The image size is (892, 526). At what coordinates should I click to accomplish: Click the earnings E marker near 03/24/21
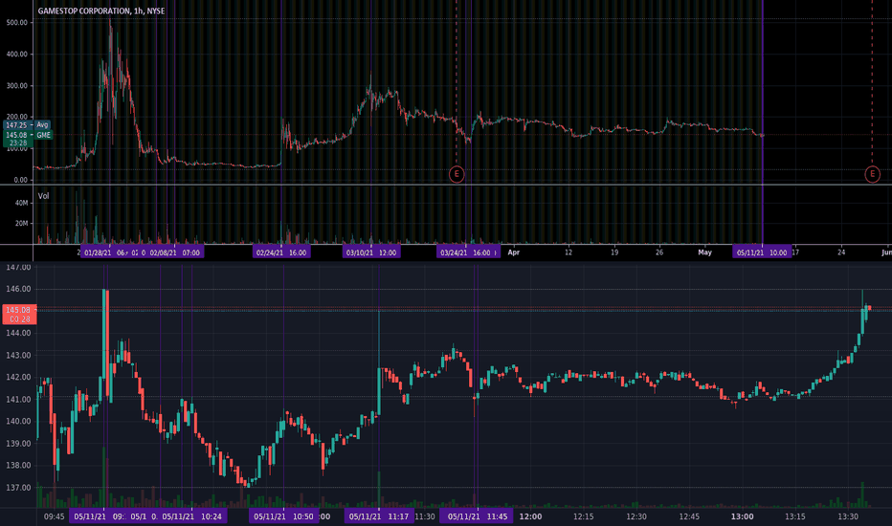(457, 174)
